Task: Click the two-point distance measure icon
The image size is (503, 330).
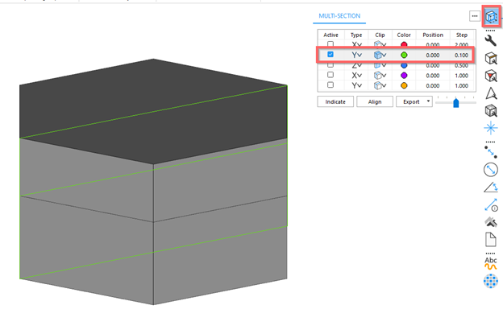Action: coord(490,151)
